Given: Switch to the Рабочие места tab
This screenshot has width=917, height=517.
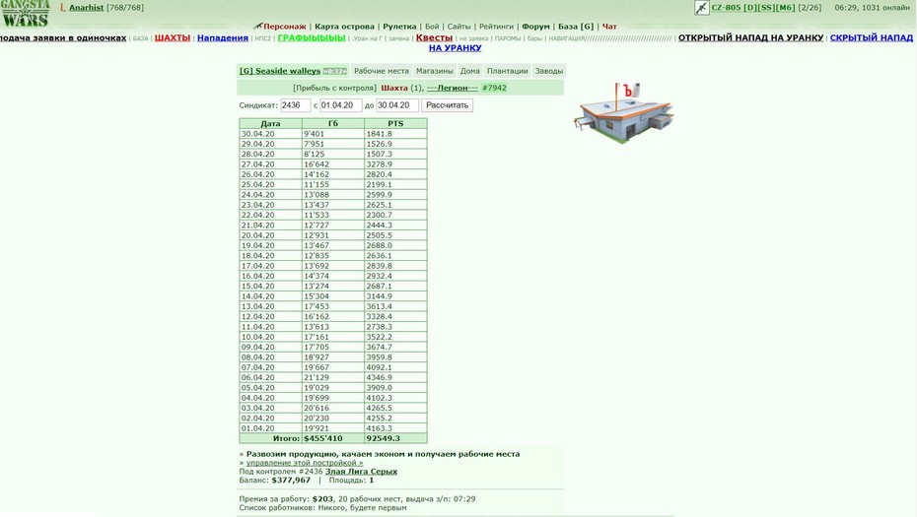Looking at the screenshot, I should tap(382, 71).
